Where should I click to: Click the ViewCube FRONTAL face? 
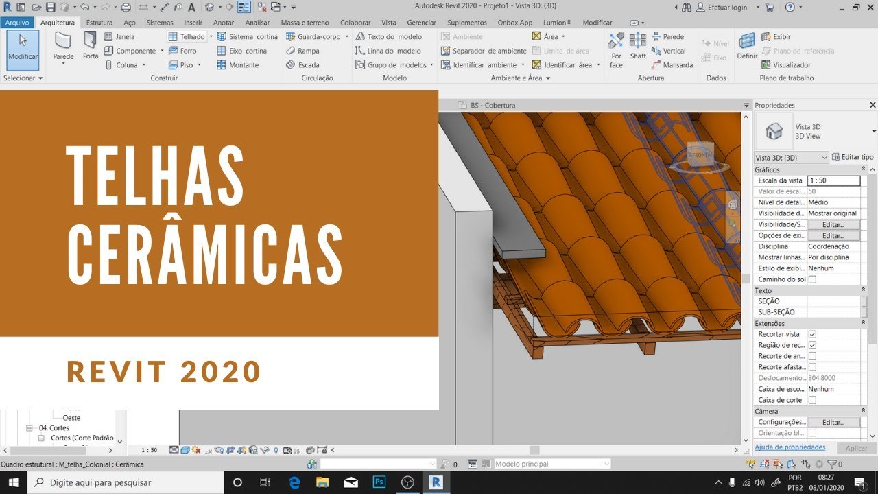tap(700, 155)
